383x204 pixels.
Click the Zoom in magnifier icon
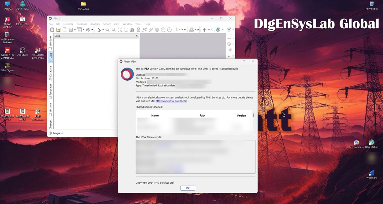[107, 30]
